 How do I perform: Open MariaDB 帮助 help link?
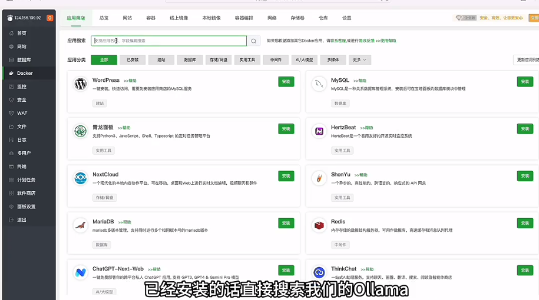pos(124,222)
